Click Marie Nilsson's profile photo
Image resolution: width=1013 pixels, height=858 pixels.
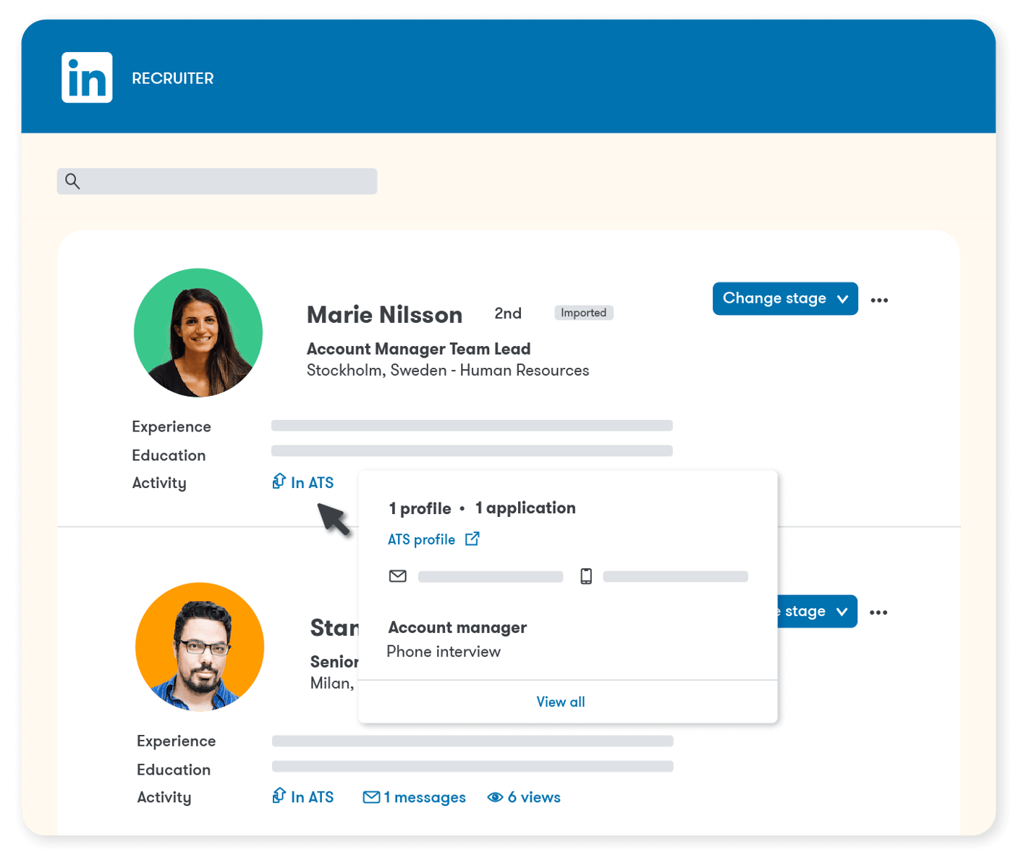click(x=198, y=332)
